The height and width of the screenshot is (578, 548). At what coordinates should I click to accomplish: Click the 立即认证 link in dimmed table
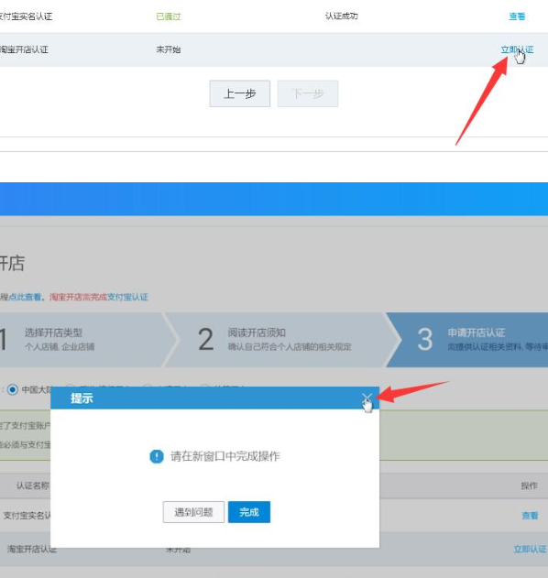[530, 550]
